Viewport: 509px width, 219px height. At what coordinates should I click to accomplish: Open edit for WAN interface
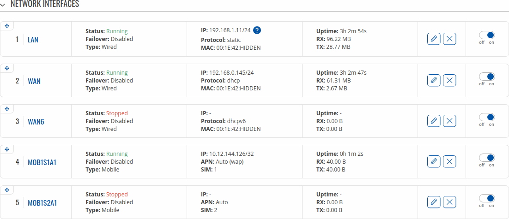434,80
